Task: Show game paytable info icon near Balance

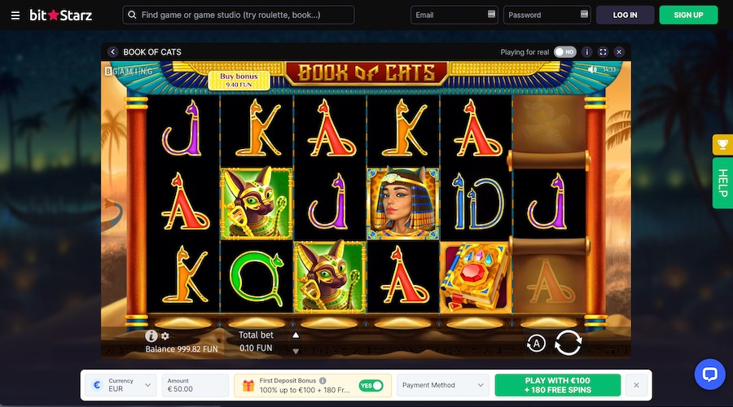Action: [x=151, y=335]
